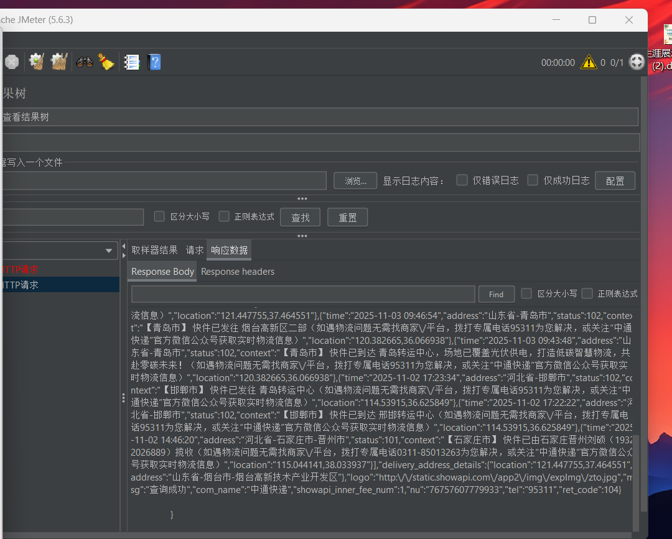The image size is (672, 539).
Task: Click the remote engines status icon
Action: (637, 62)
